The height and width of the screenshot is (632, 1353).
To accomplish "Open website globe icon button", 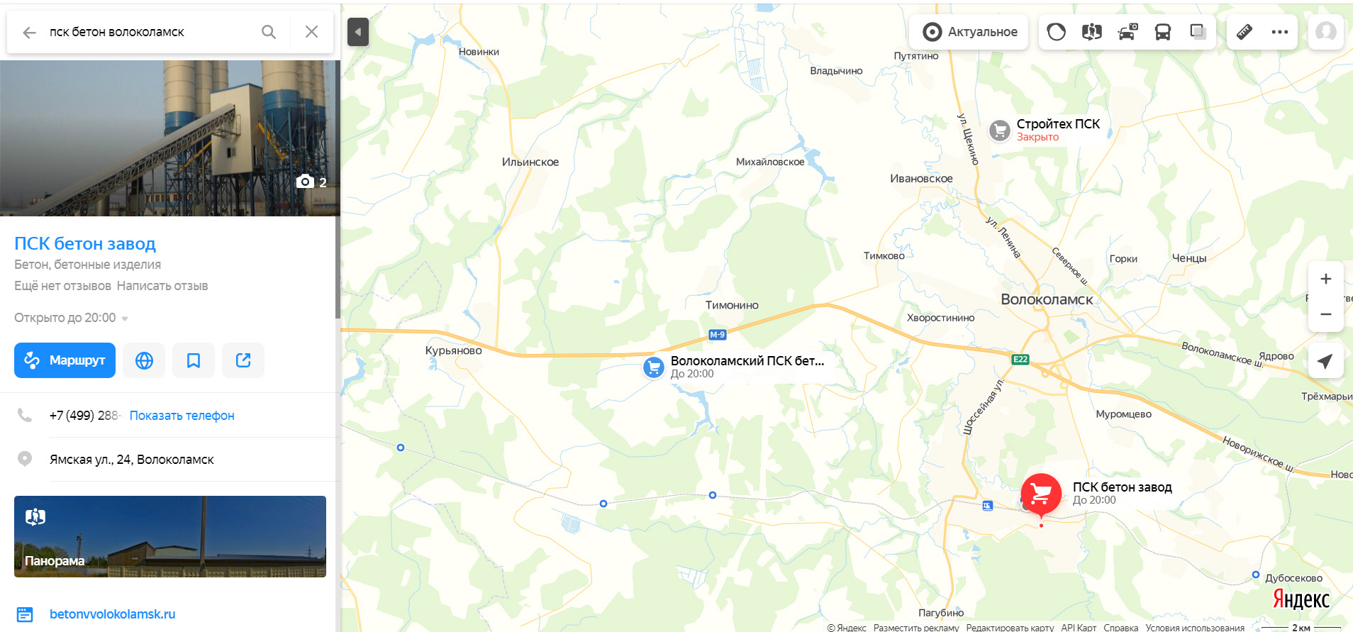I will click(x=144, y=360).
